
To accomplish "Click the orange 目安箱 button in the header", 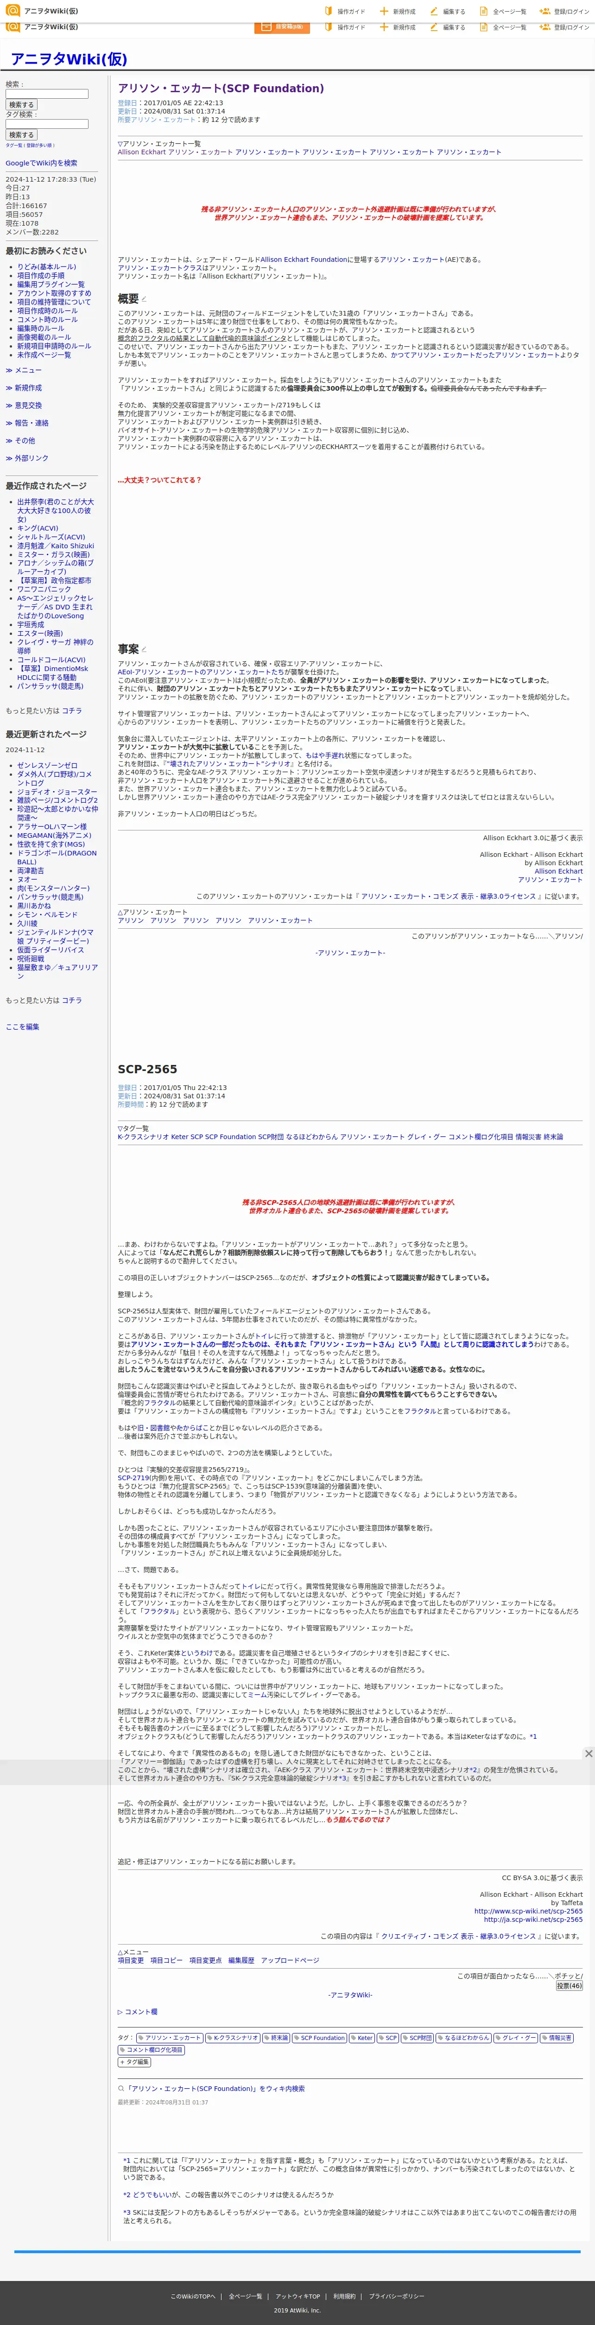I will pos(283,27).
